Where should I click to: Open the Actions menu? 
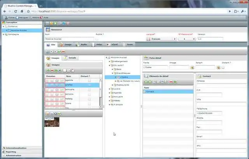pyautogui.click(x=34, y=17)
